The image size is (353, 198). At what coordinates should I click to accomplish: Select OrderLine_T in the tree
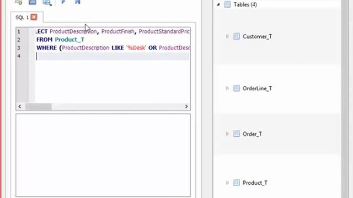(257, 89)
